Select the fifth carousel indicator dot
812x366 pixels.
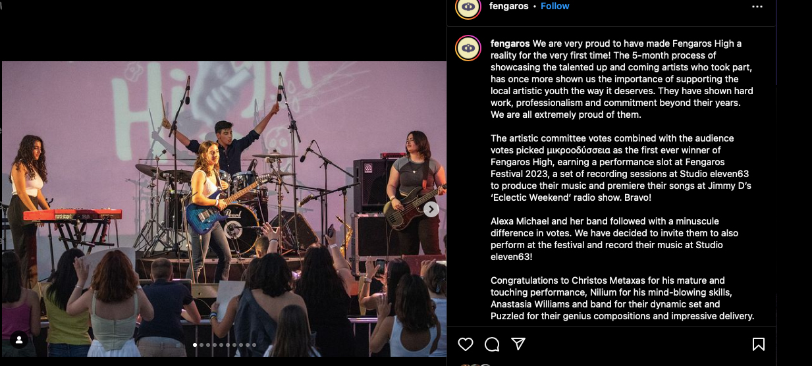pyautogui.click(x=221, y=345)
